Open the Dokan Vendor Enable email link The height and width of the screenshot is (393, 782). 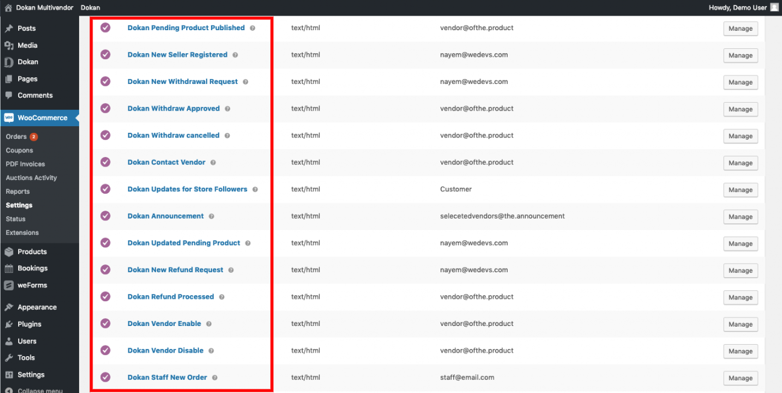tap(164, 324)
